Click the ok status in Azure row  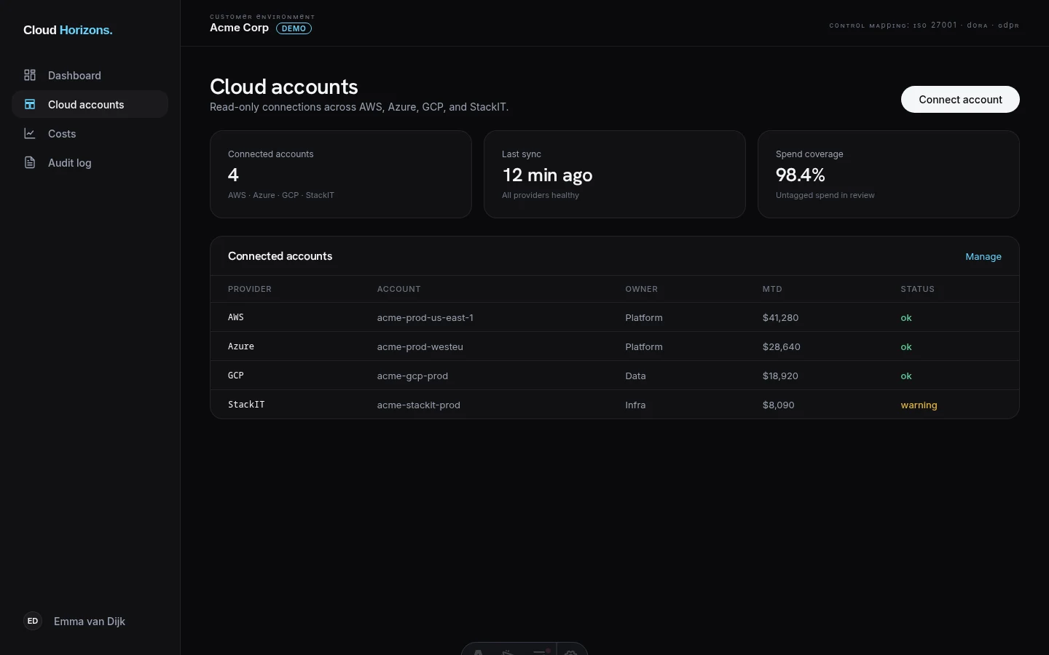[x=906, y=346]
